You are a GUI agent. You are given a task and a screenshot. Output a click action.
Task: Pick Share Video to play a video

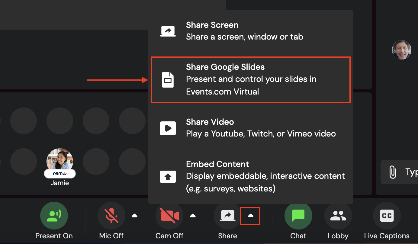tap(250, 128)
